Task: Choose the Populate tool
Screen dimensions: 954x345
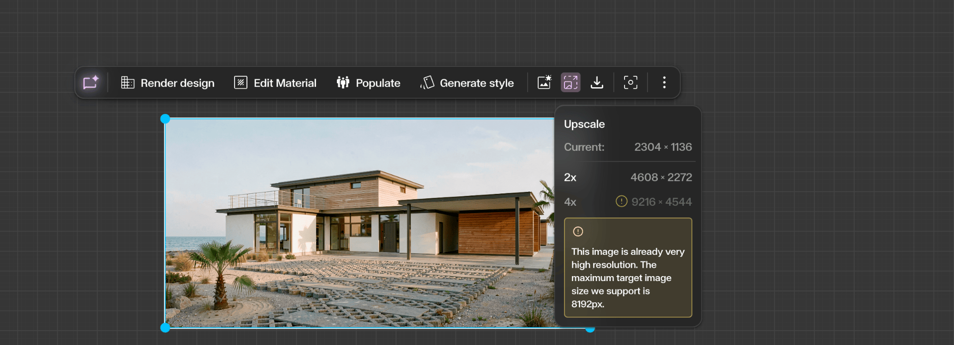Action: [368, 83]
